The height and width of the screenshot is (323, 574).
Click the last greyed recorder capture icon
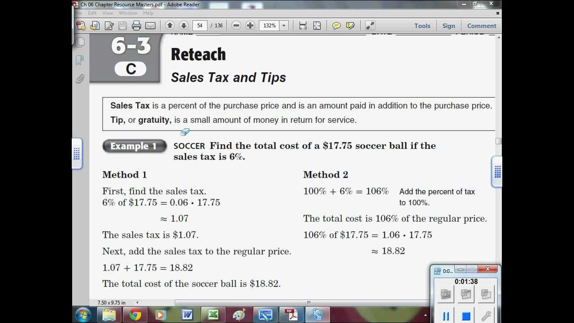point(486,294)
